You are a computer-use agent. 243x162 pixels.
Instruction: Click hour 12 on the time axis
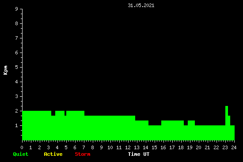click(128, 147)
